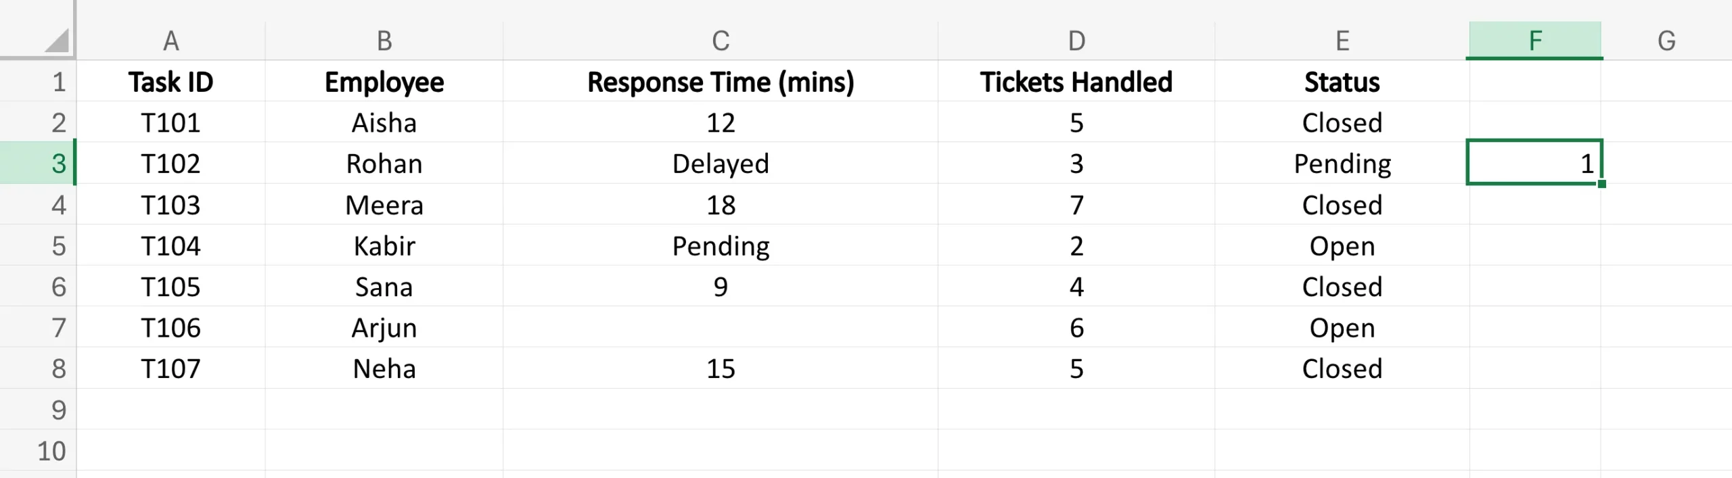1732x478 pixels.
Task: Click the Response Time (mins) header cell
Action: [x=721, y=82]
